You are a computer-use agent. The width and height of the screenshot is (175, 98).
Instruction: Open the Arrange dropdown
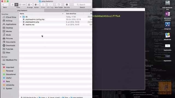[30, 5]
